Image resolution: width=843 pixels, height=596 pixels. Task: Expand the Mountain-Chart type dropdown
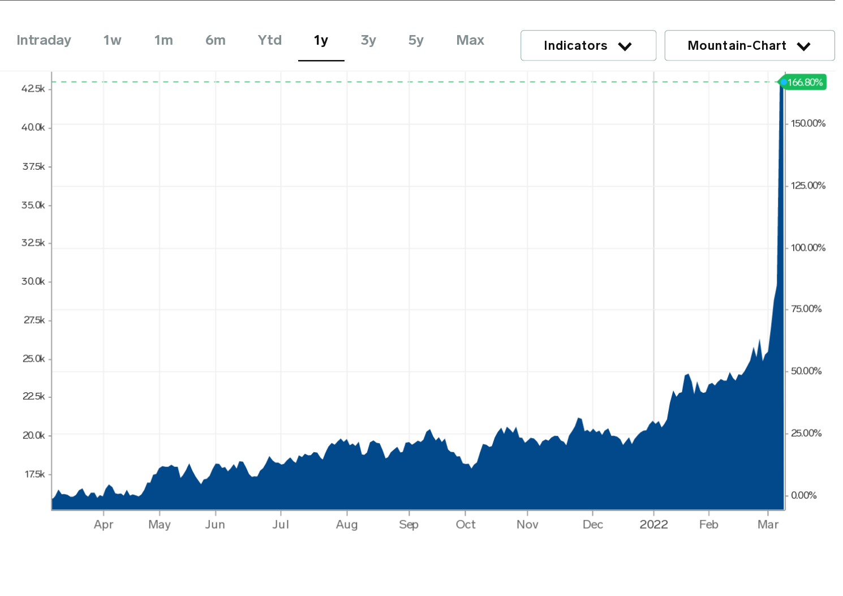[x=749, y=45]
